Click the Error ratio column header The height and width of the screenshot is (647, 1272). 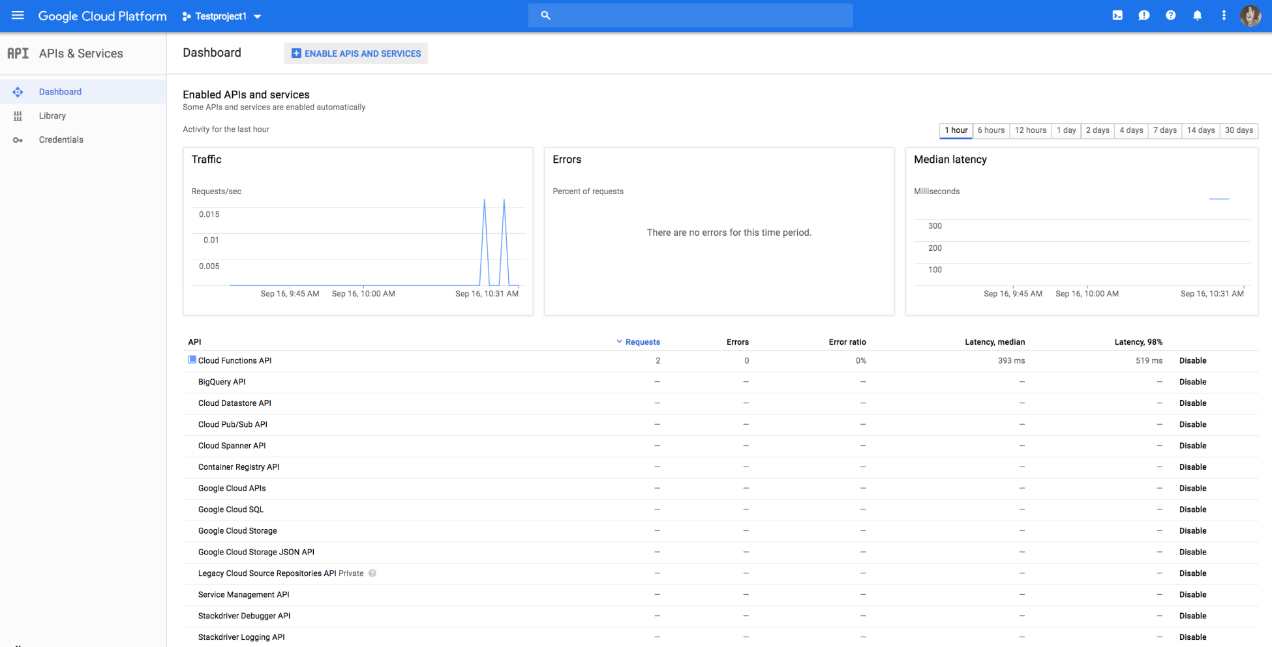847,342
